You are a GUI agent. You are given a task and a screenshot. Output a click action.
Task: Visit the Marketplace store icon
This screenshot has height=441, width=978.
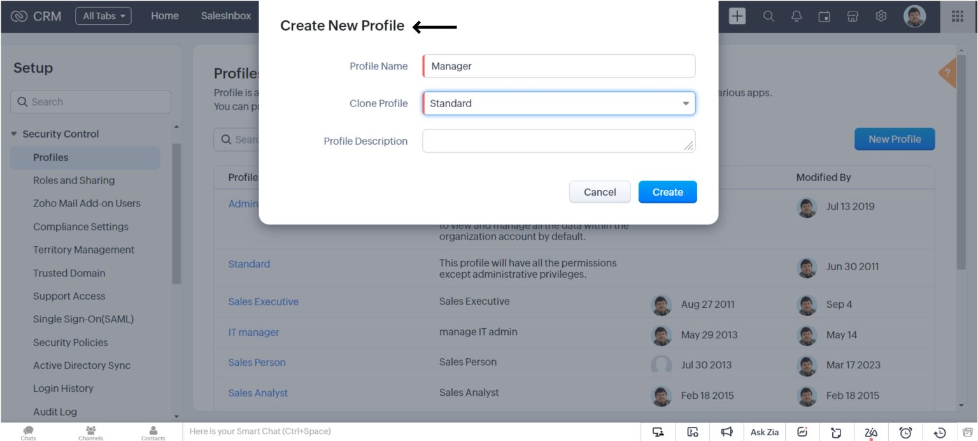[x=852, y=16]
